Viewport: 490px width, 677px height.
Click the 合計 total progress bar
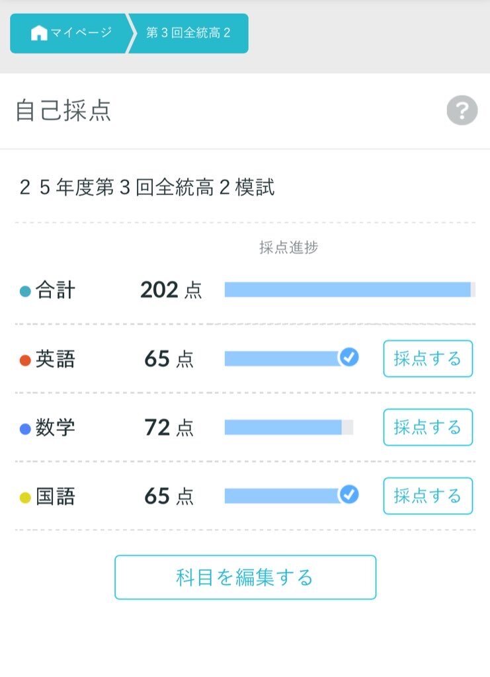tap(349, 290)
